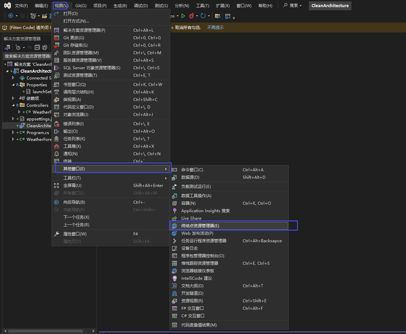Image resolution: width=406 pixels, height=334 pixels.
Task: Click the Team Explorer menu icon
Action: coord(57,53)
